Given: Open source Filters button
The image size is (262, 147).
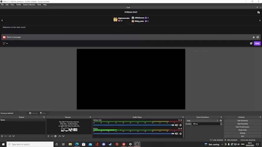Looking at the screenshot, I should [43, 113].
